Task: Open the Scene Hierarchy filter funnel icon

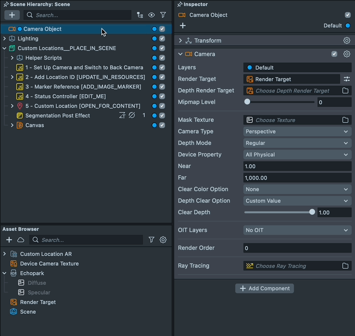Action: (x=163, y=15)
